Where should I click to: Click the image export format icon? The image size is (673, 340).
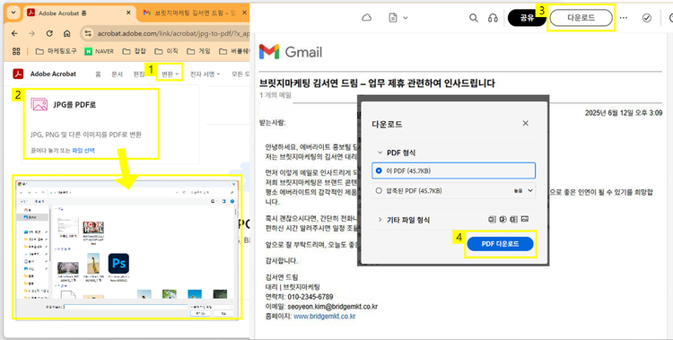click(x=524, y=220)
